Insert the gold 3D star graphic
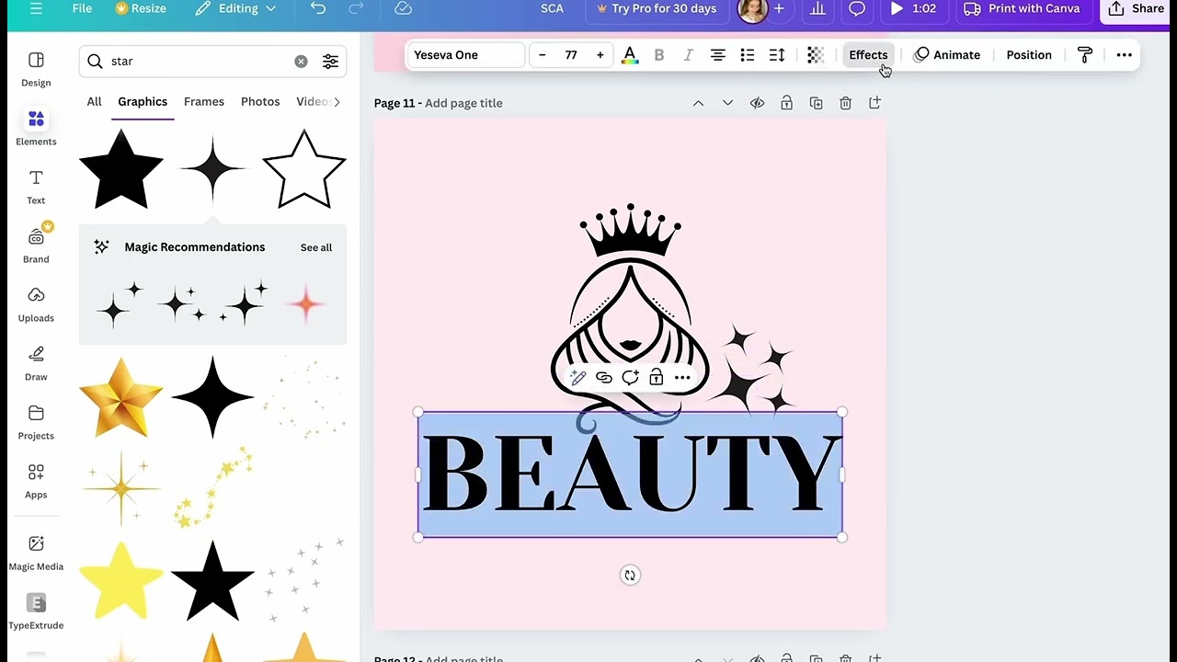 (120, 396)
